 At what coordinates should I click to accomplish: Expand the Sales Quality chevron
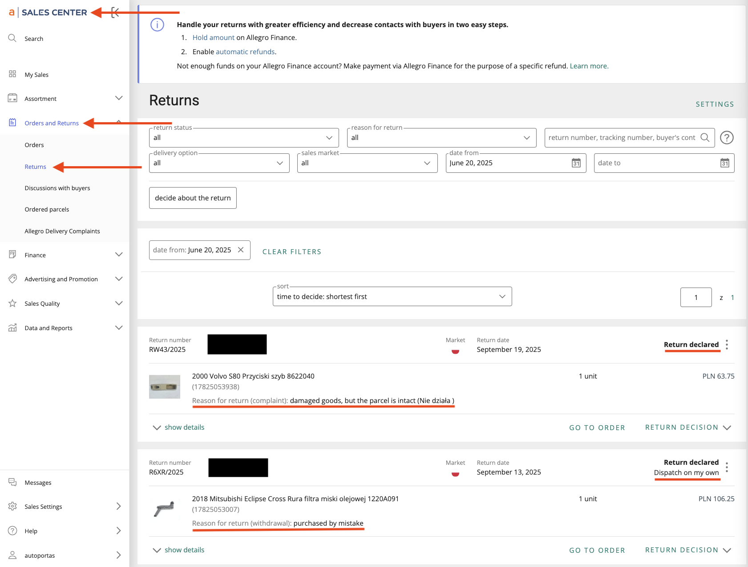click(119, 303)
